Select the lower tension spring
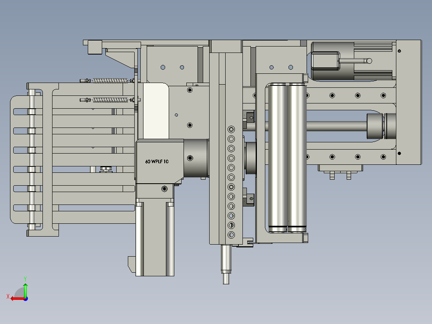The height and width of the screenshot is (324, 432). click(x=110, y=100)
